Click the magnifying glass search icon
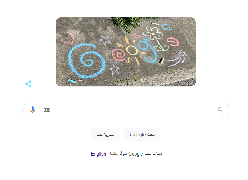 tap(220, 109)
